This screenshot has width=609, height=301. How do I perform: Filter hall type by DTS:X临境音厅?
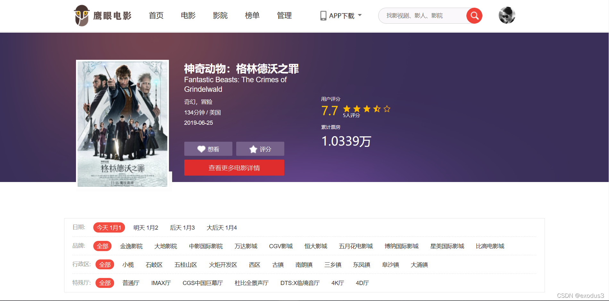point(300,283)
